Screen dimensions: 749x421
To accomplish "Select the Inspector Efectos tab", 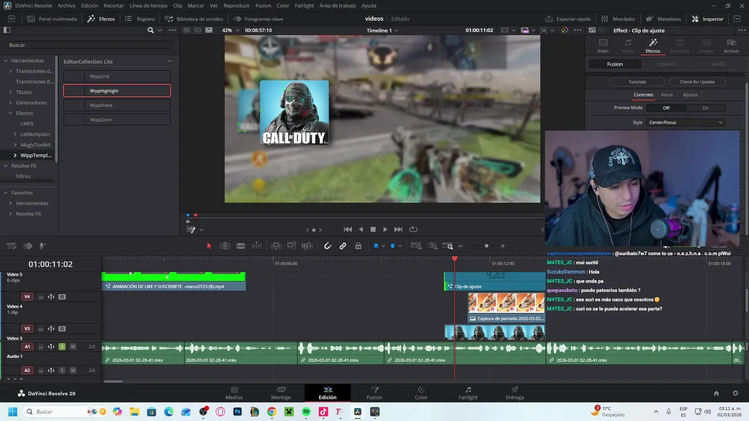I will (x=653, y=46).
